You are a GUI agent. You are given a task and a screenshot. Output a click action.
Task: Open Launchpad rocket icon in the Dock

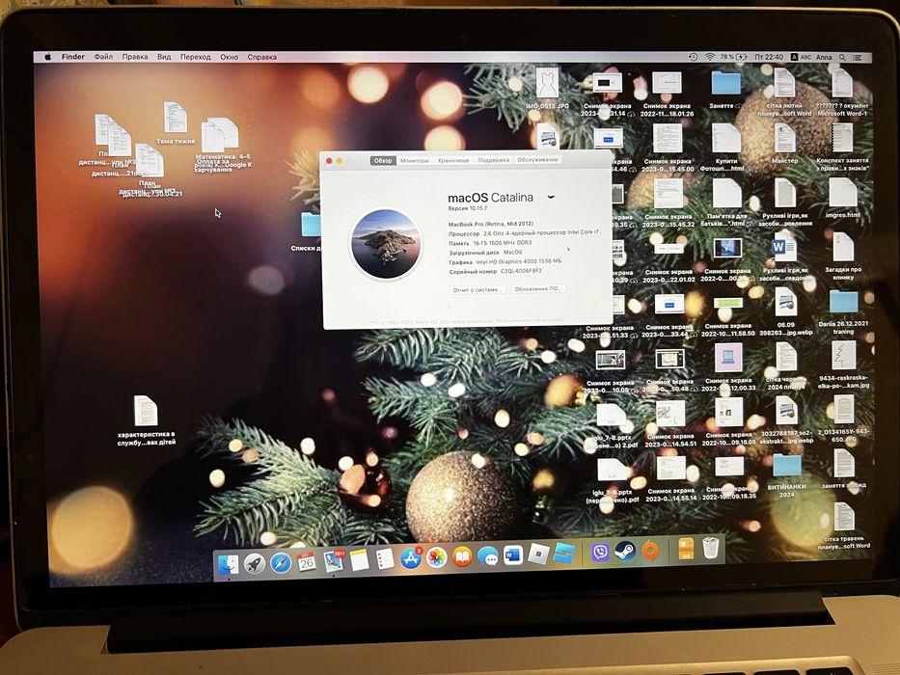point(255,564)
